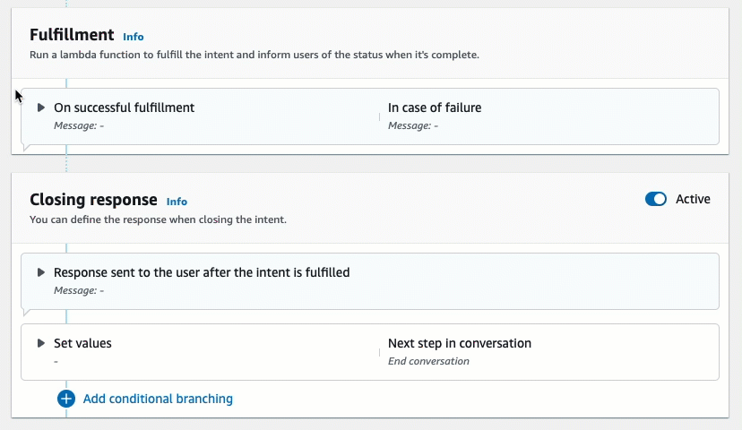Click the plus icon for conditional branching
The height and width of the screenshot is (430, 742).
click(66, 399)
